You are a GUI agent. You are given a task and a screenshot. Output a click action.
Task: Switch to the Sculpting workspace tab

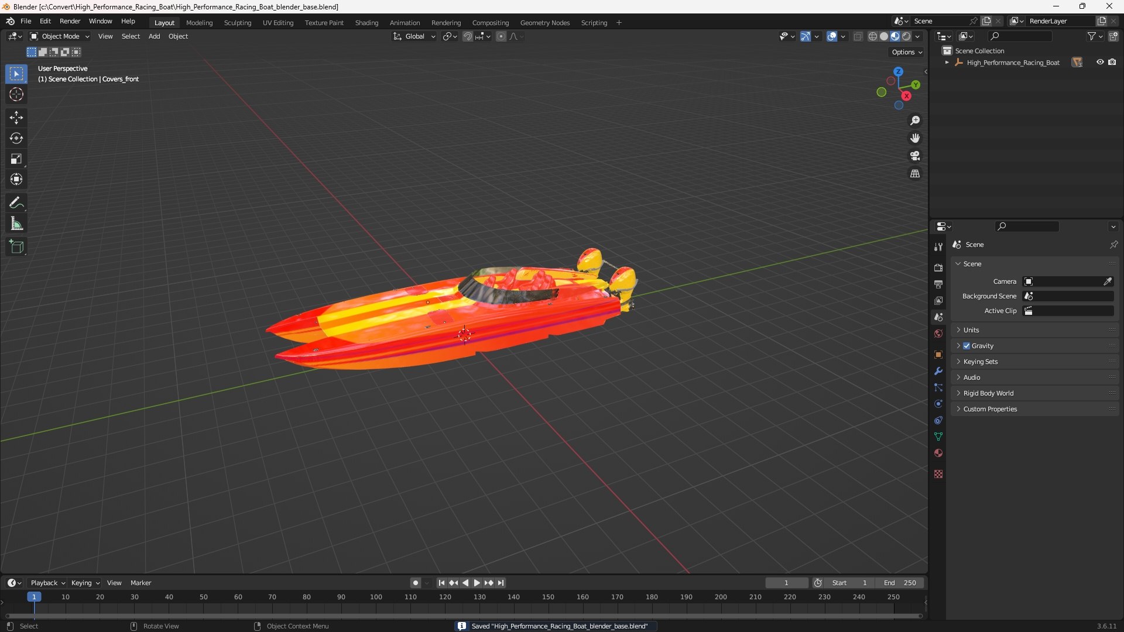tap(238, 23)
